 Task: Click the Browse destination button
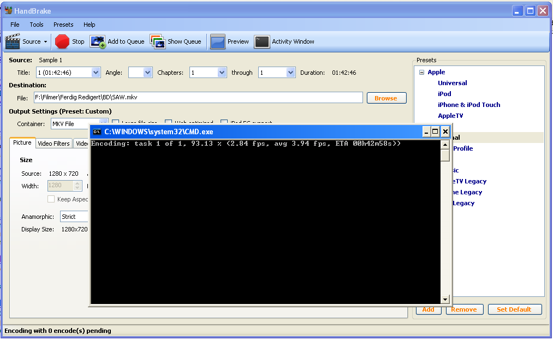click(386, 98)
